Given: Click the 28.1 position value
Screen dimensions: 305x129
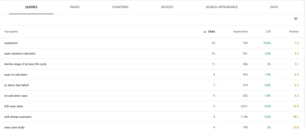Looking at the screenshot, I should click(296, 117).
